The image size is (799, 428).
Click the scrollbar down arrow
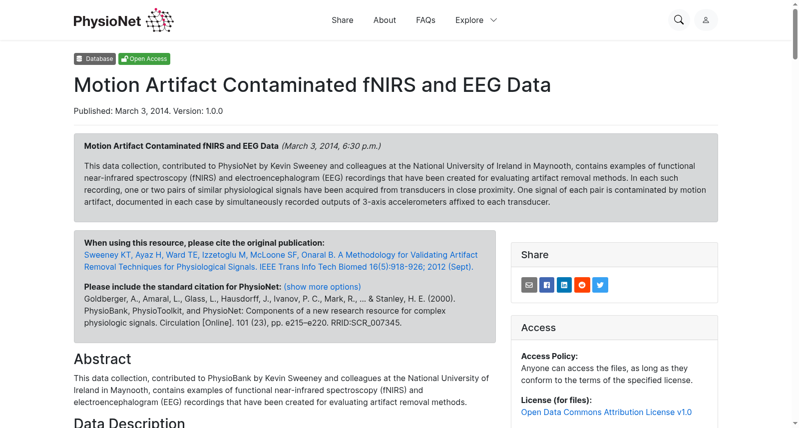pyautogui.click(x=795, y=424)
